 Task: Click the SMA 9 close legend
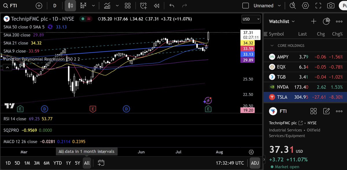tap(14, 51)
